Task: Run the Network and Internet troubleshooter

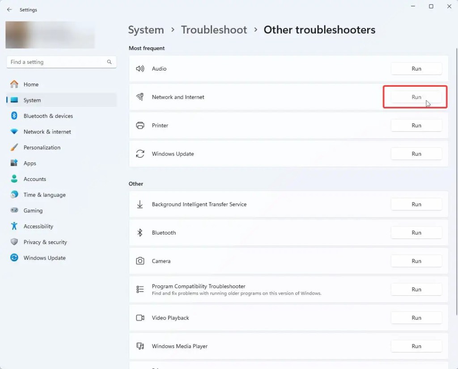Action: pyautogui.click(x=416, y=97)
